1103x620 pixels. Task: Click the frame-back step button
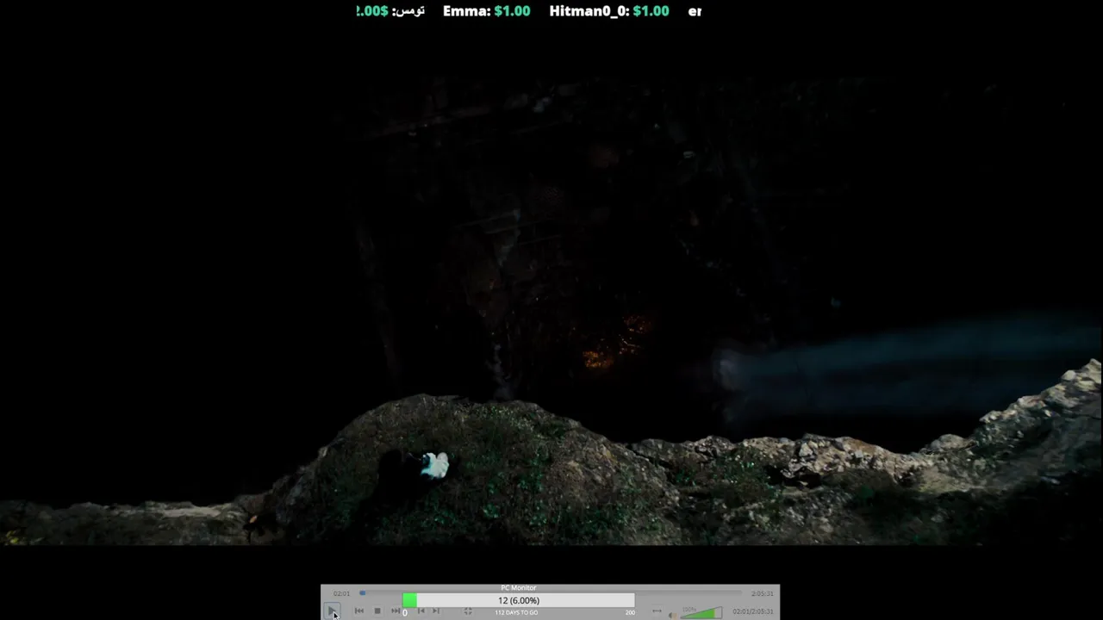coord(421,611)
